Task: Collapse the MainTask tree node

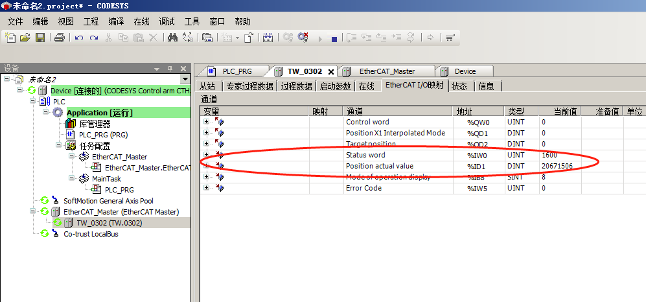Action: point(72,178)
